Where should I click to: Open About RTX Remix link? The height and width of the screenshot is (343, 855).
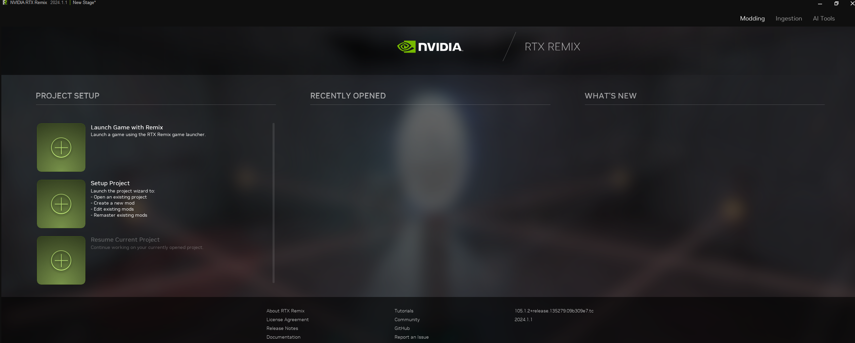click(x=285, y=311)
